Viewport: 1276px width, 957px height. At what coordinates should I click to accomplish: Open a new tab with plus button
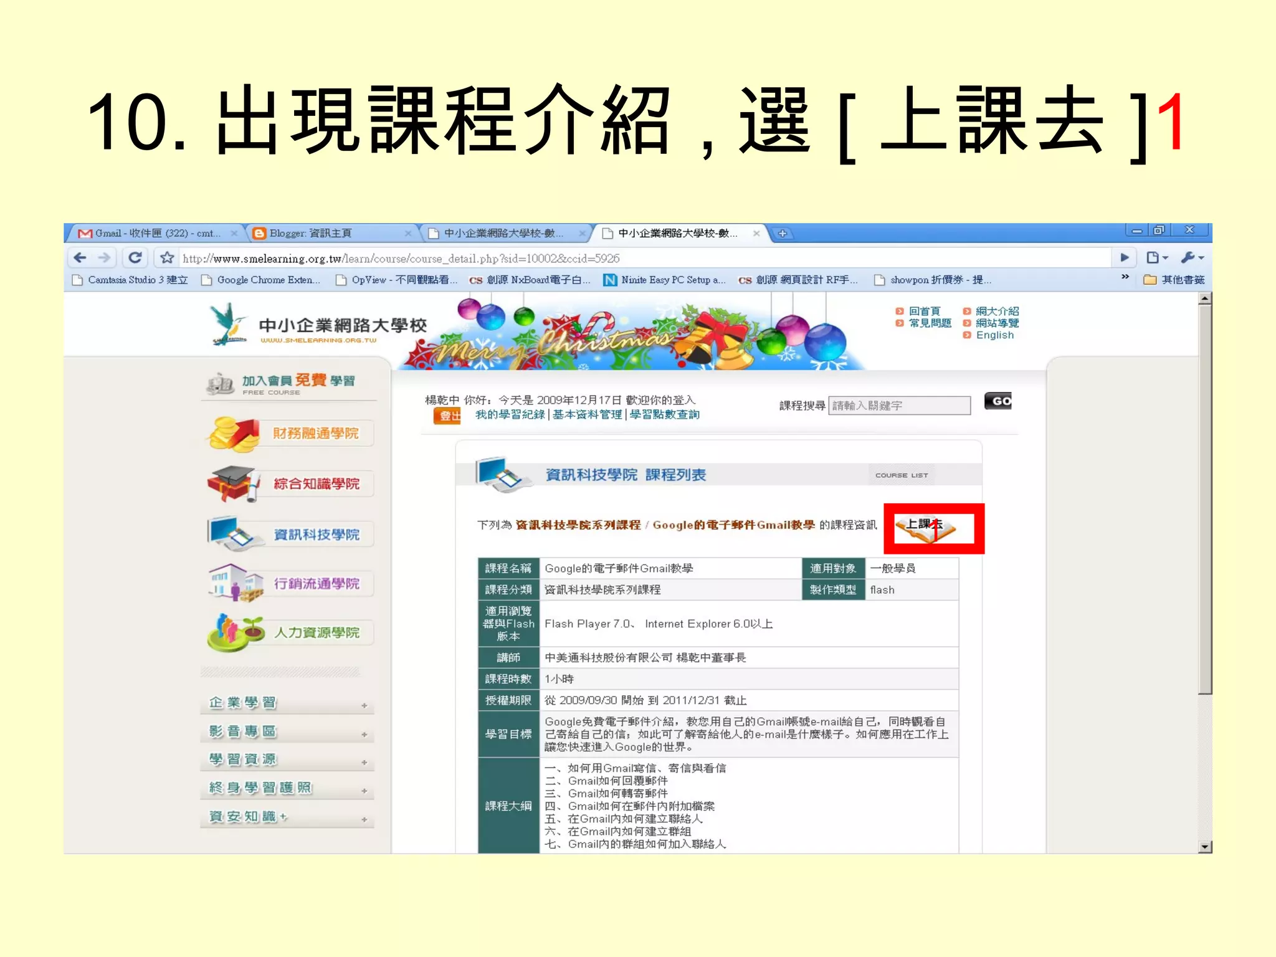click(x=783, y=234)
